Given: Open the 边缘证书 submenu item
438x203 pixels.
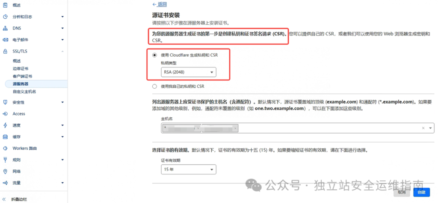Looking at the screenshot, I should pyautogui.click(x=21, y=69).
